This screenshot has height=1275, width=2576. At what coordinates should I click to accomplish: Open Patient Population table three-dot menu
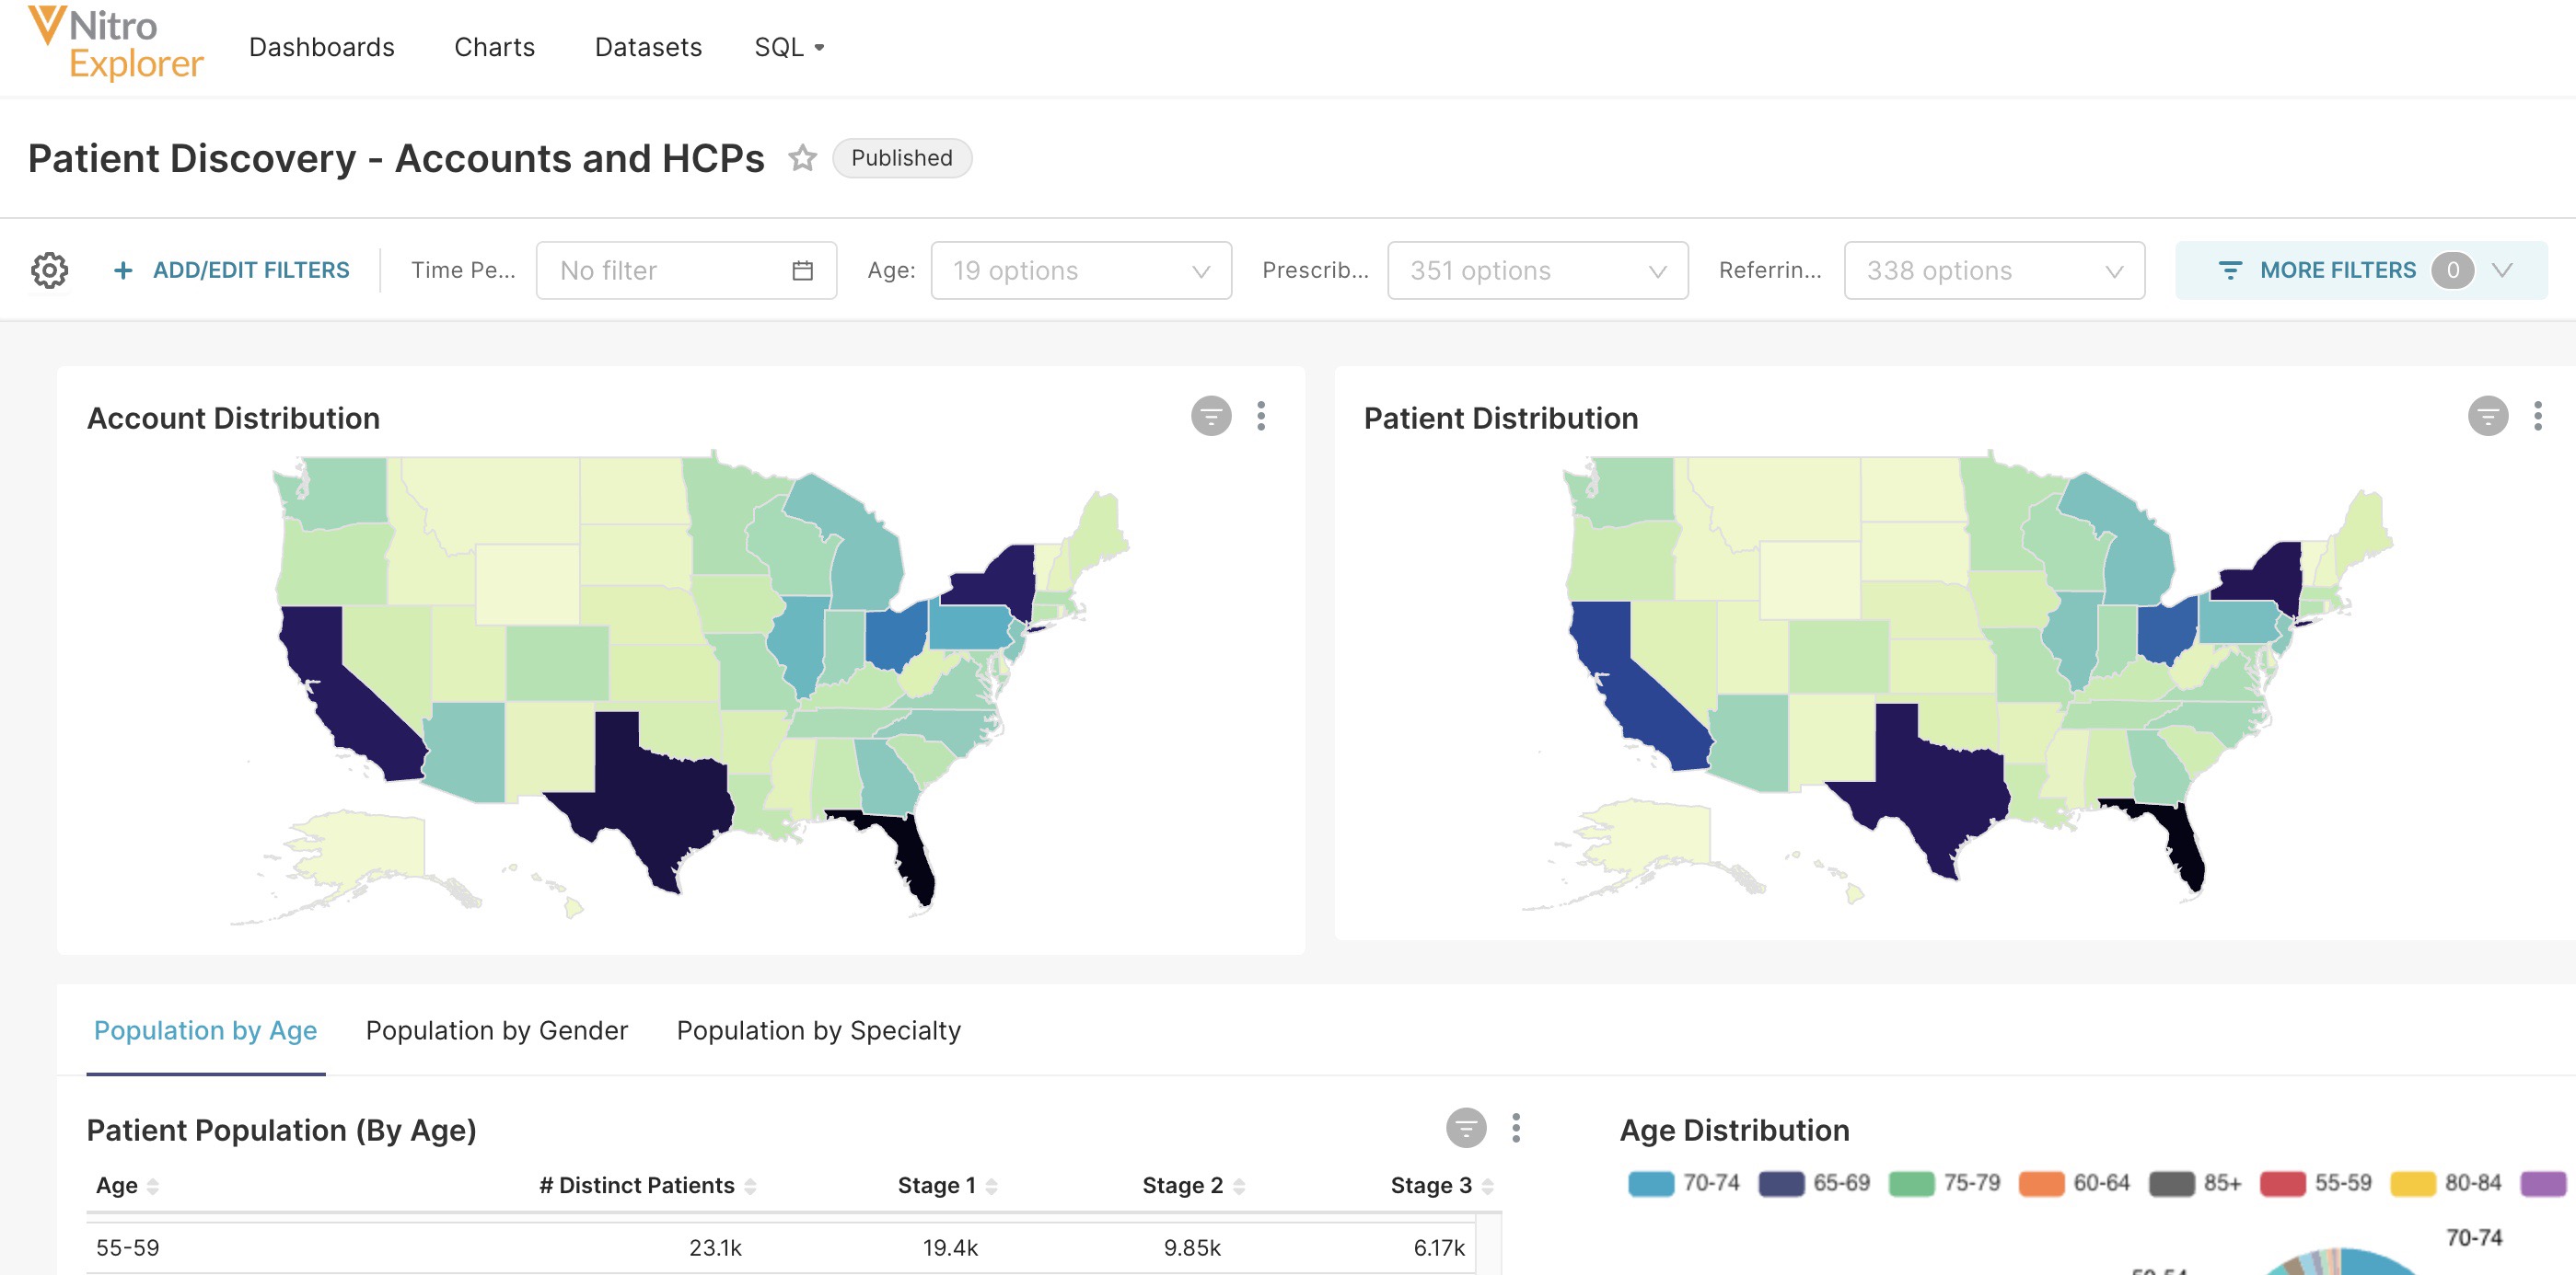pos(1516,1128)
